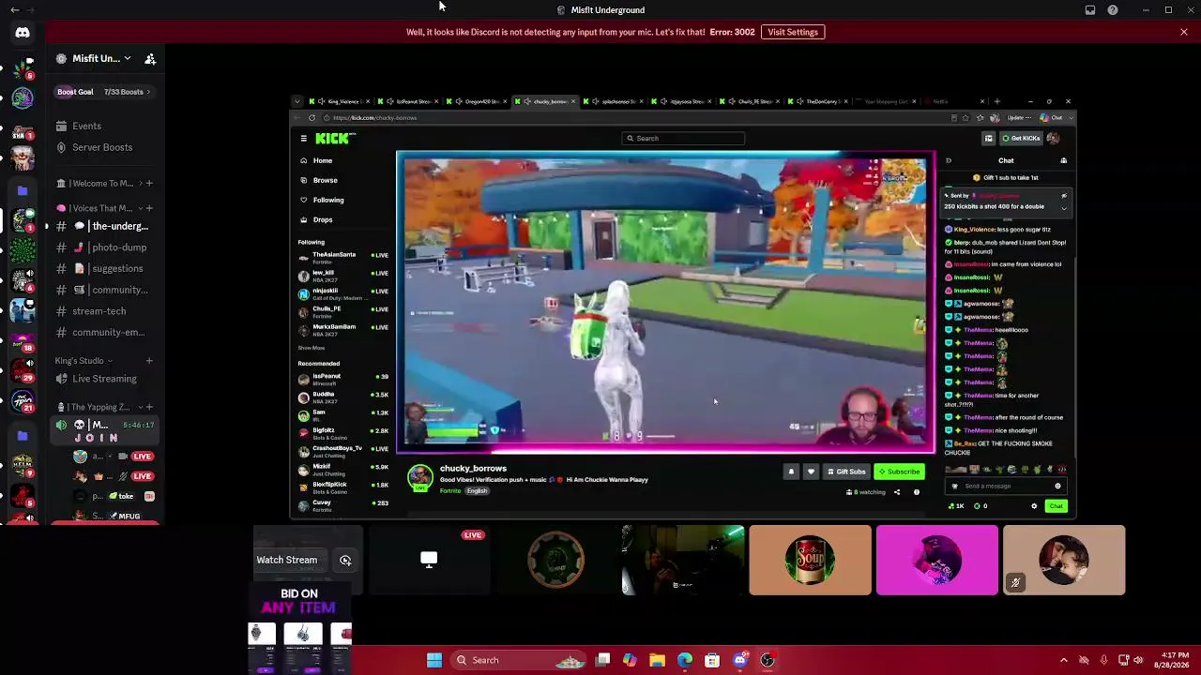Viewport: 1201px width, 675px height.
Task: Open the Events channel list entry
Action: point(86,126)
